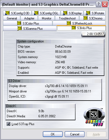Click the s3g700.dll display driver value
This screenshot has height=140, width=109.
point(66,86)
